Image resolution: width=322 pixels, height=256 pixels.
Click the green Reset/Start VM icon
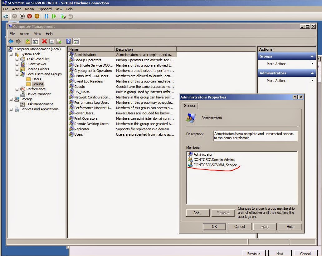coord(54,16)
